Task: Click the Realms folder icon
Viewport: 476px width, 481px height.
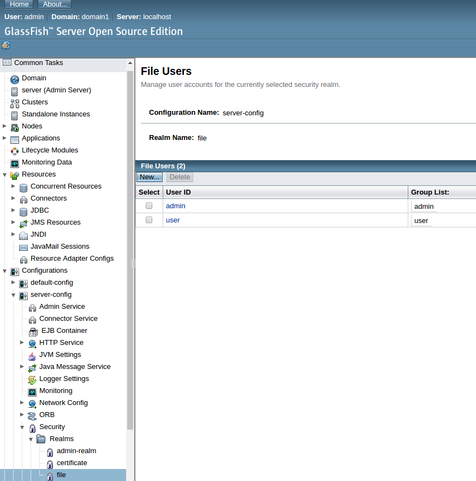Action: [41, 439]
